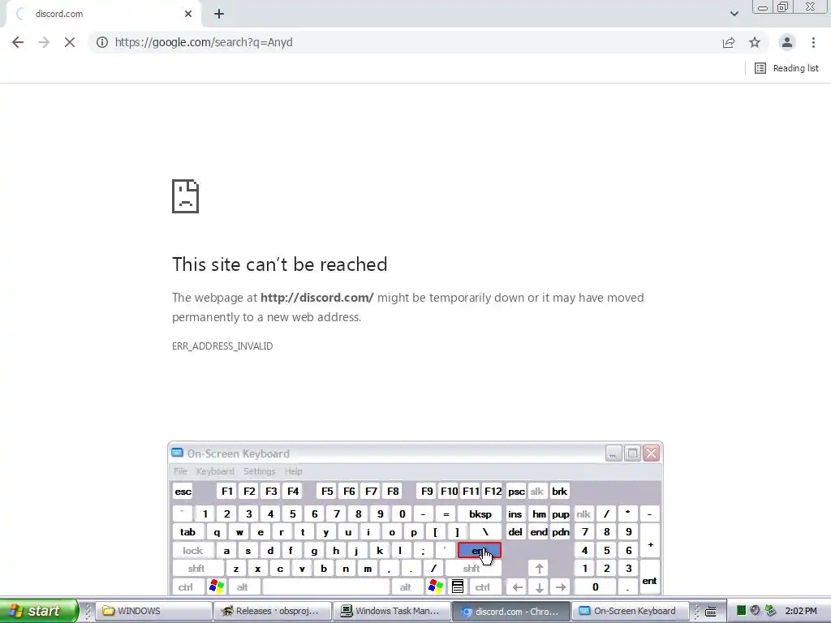Viewport: 831px width, 623px height.
Task: Toggle the slk scroll lock key
Action: [537, 492]
